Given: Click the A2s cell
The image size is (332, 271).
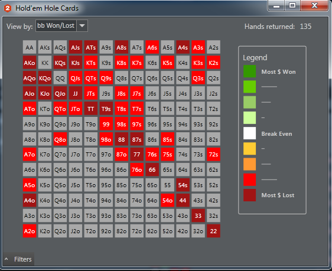Looking at the screenshot, I should pos(213,47).
